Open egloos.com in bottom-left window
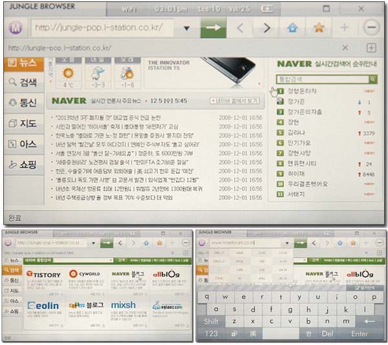 [167, 306]
